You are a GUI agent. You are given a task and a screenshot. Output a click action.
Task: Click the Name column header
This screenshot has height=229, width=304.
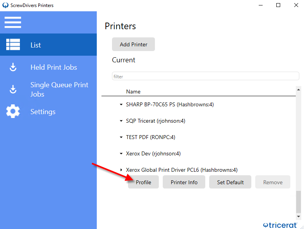click(133, 92)
